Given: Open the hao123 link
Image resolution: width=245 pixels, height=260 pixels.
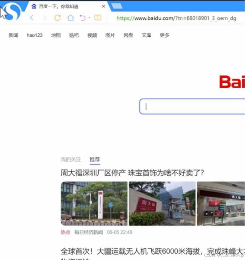Looking at the screenshot, I should point(35,35).
